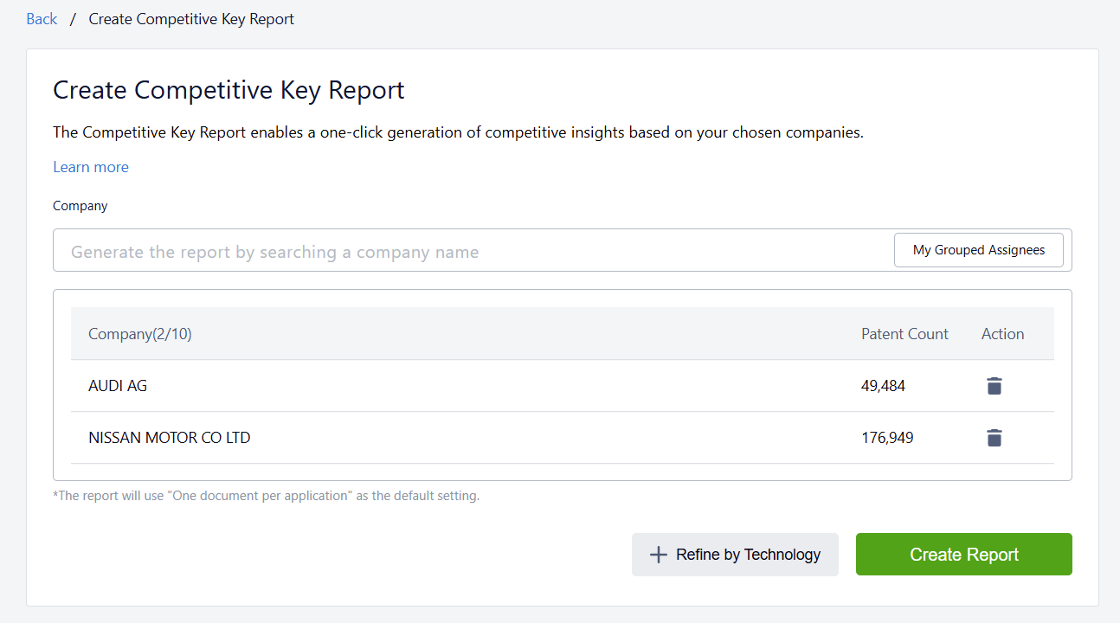Open My Grouped Assignees

(x=978, y=250)
